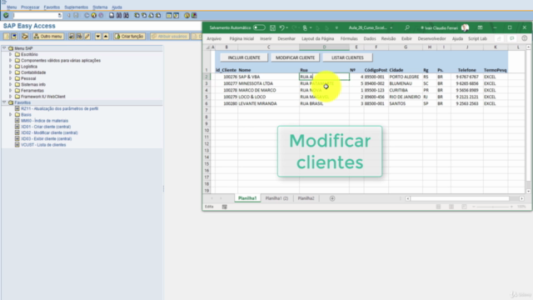
Task: Click the SAP Previous Page icon
Action: click(144, 15)
